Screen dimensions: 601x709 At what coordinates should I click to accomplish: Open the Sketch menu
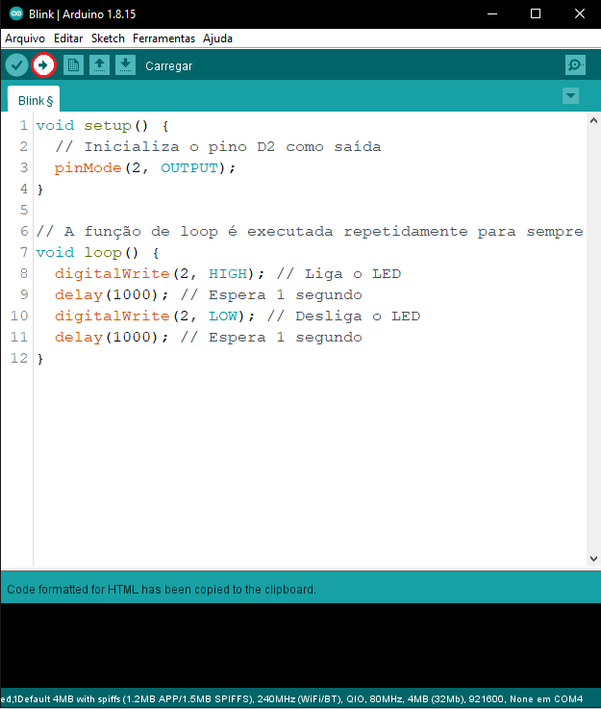point(108,38)
